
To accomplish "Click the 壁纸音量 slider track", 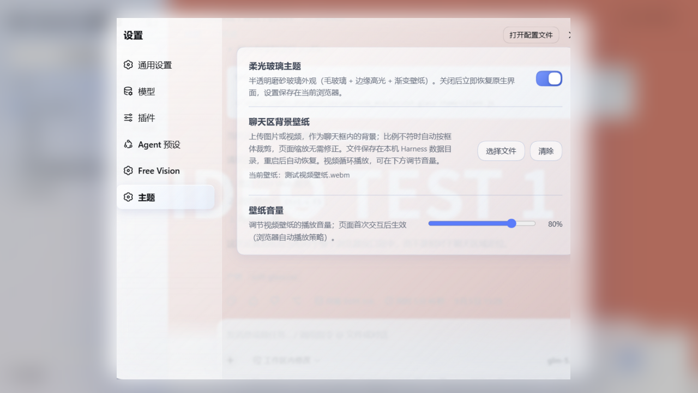I will (x=482, y=223).
